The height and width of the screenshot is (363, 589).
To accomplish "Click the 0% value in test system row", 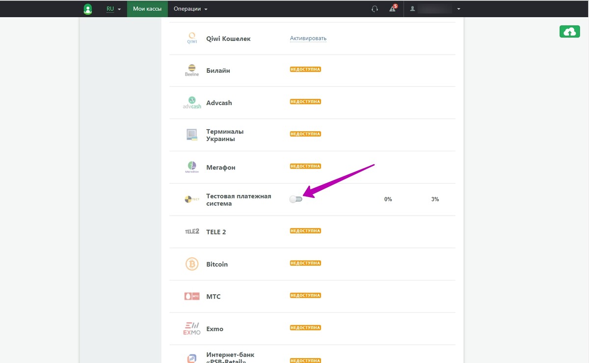I will click(x=388, y=199).
